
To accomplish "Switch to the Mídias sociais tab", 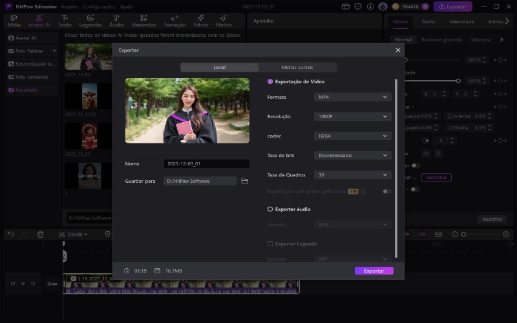I will (297, 67).
